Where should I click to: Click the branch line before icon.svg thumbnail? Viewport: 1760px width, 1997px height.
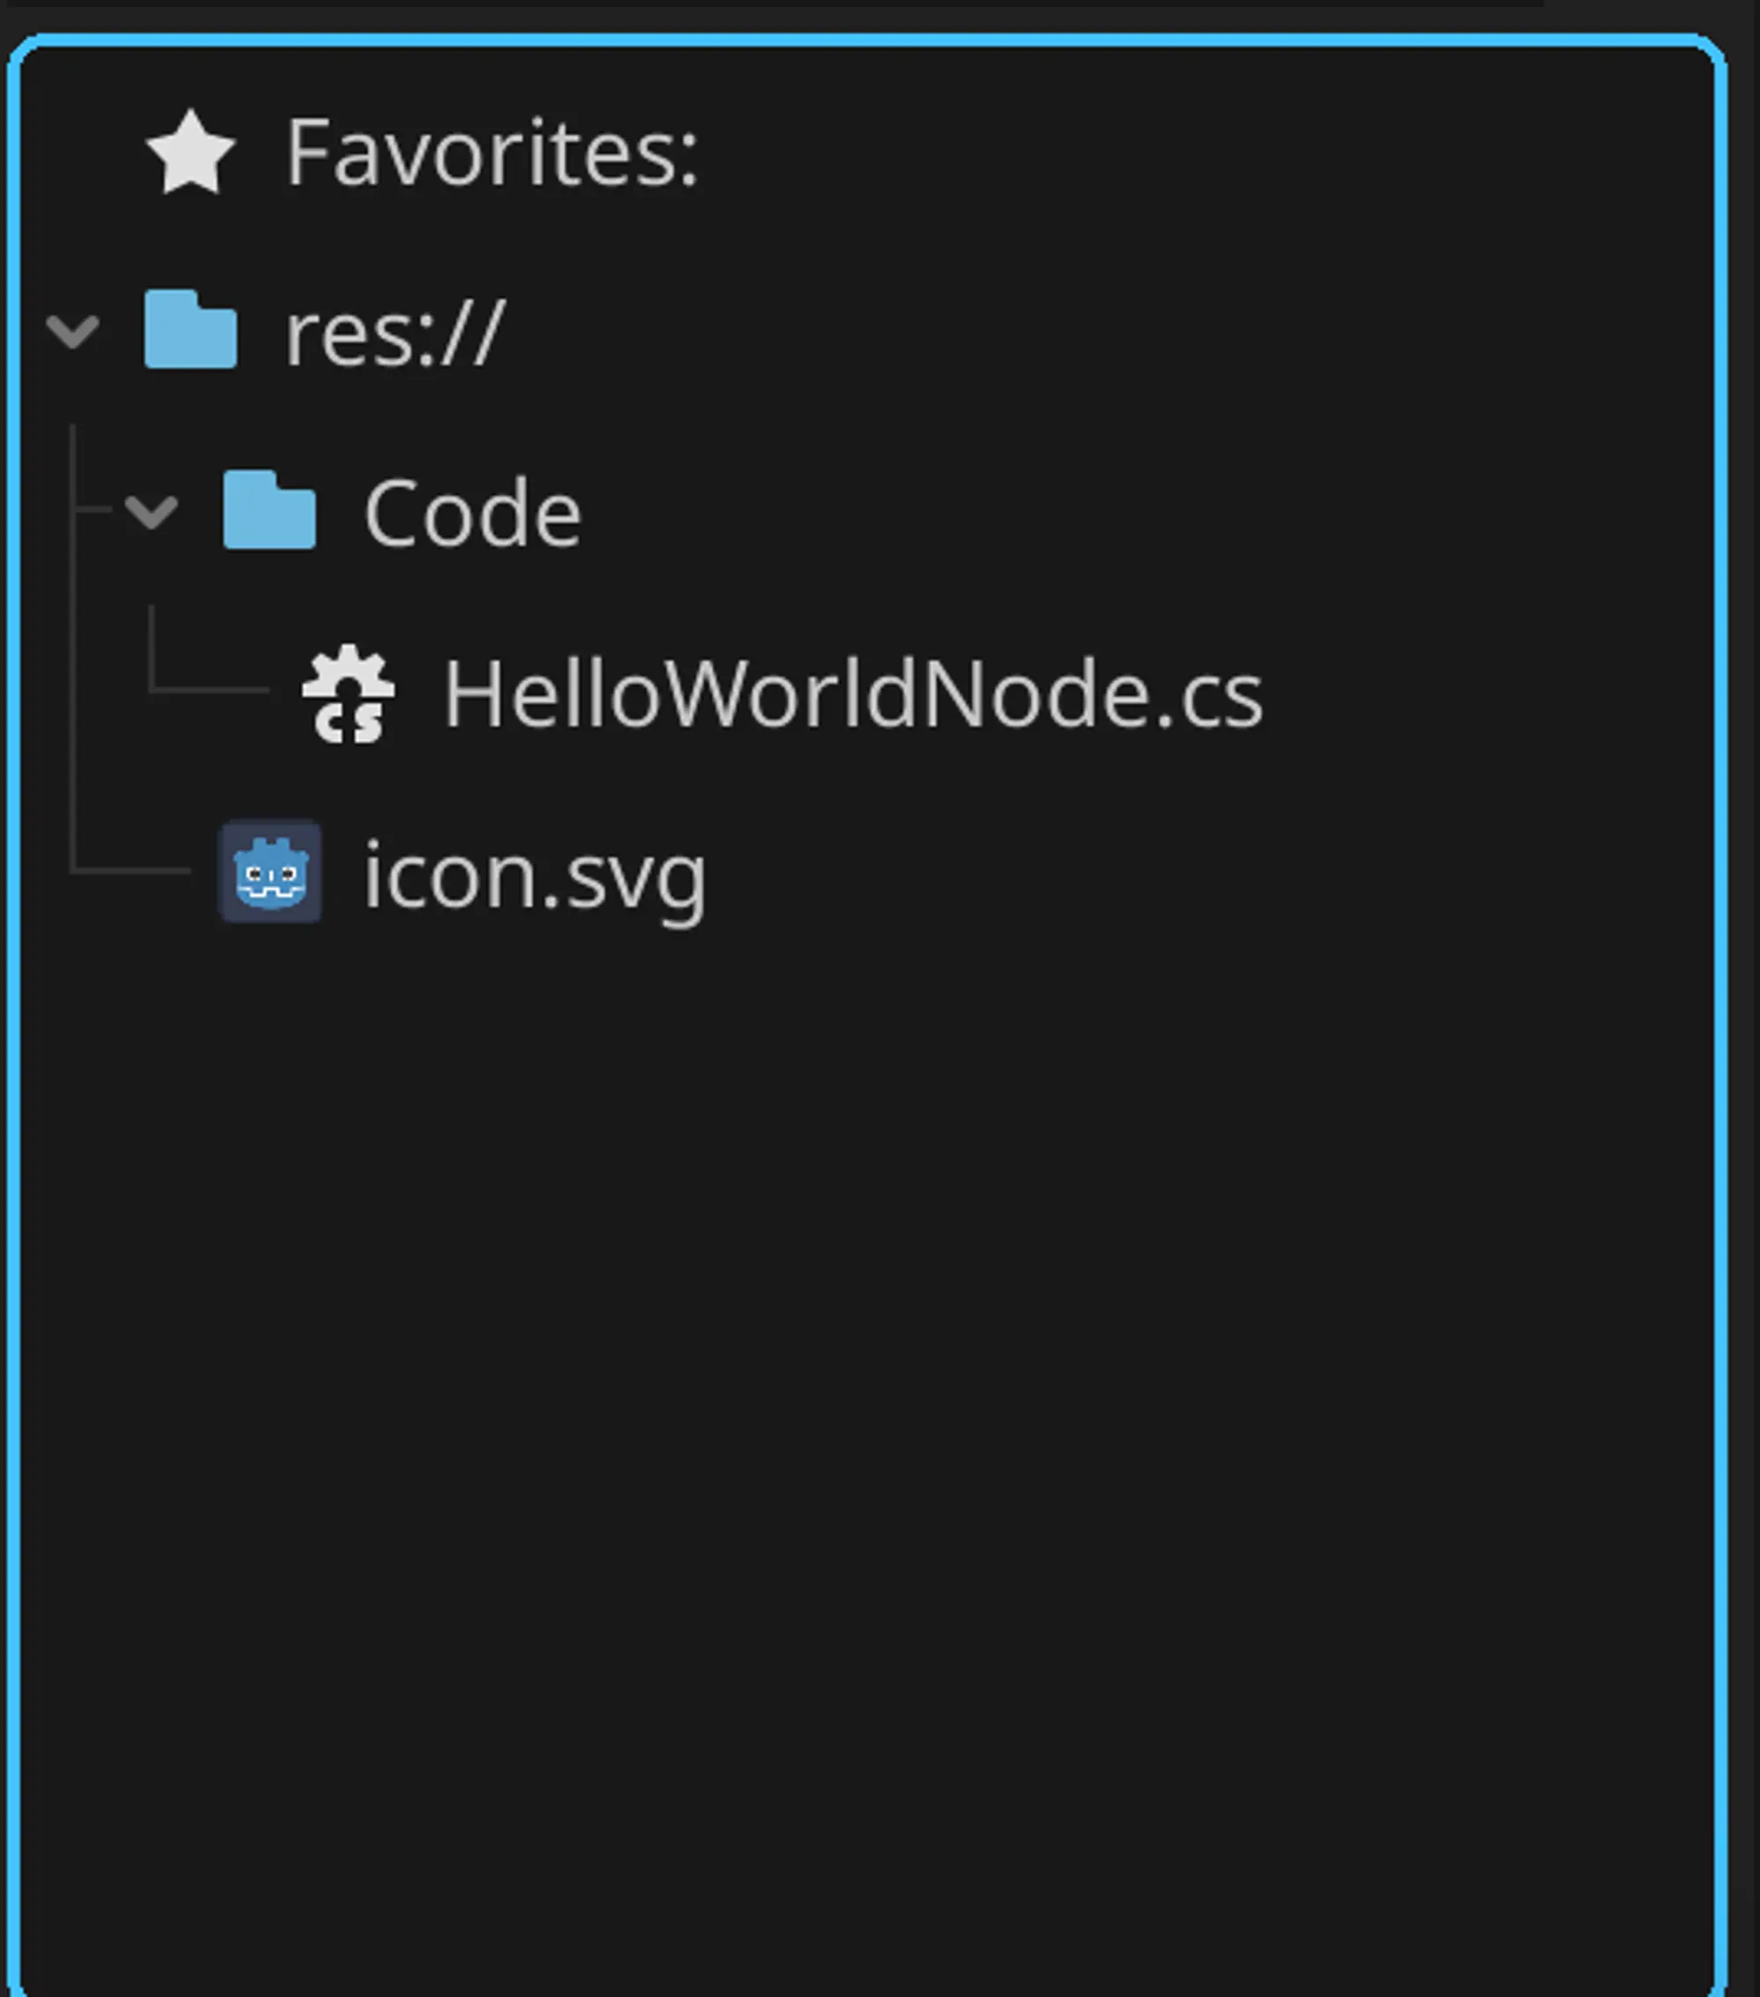point(132,870)
